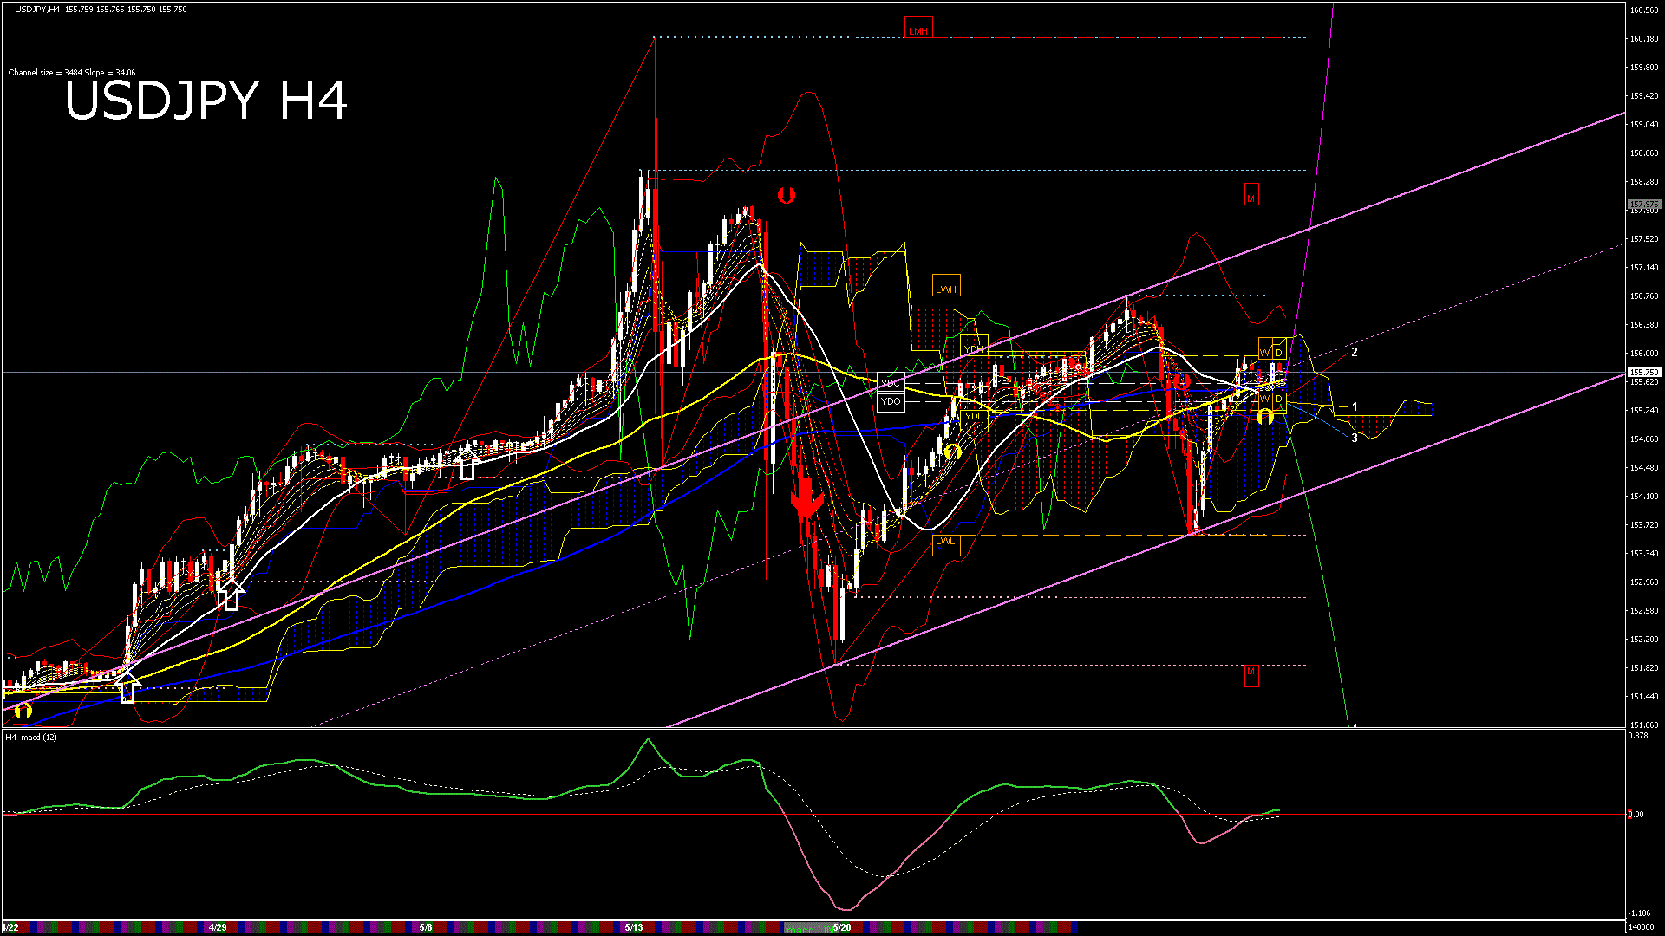The height and width of the screenshot is (936, 1665).
Task: Select the USDJPY H4 title text
Action: click(206, 101)
